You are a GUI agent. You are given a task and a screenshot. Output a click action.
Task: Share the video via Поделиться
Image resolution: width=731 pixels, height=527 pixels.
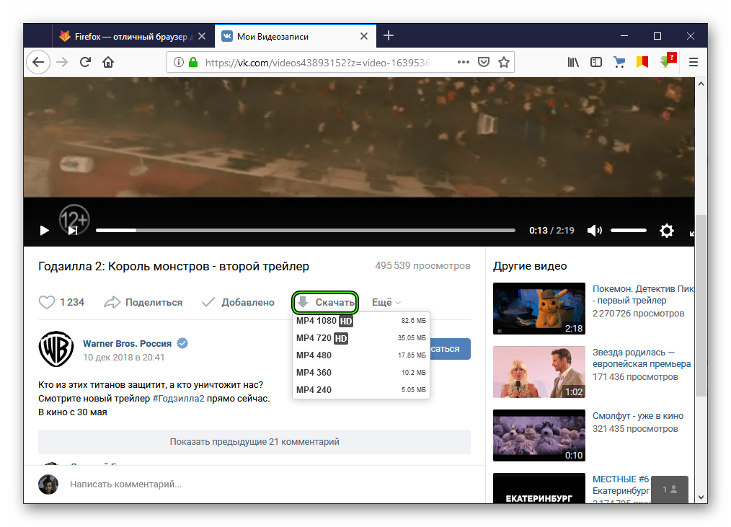tap(143, 302)
